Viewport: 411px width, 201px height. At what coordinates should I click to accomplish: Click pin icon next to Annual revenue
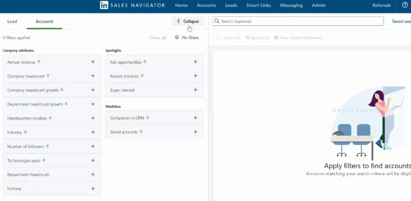[x=39, y=62]
